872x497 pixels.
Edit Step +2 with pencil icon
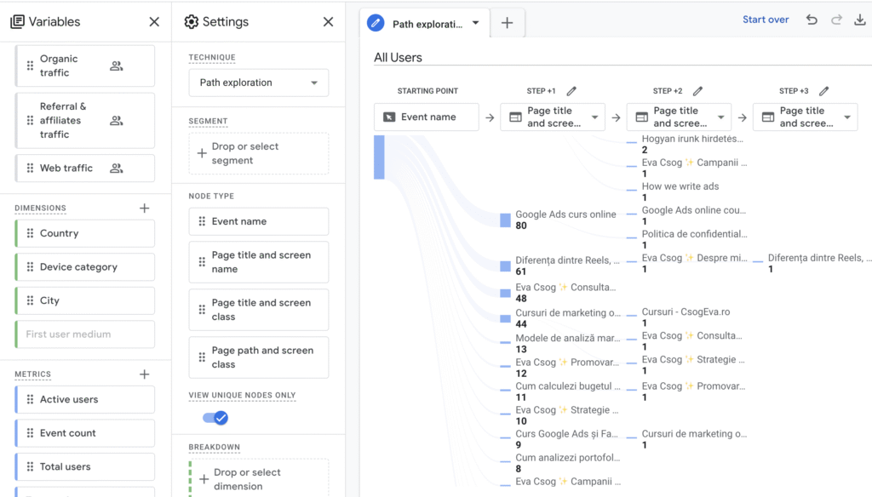(x=697, y=91)
